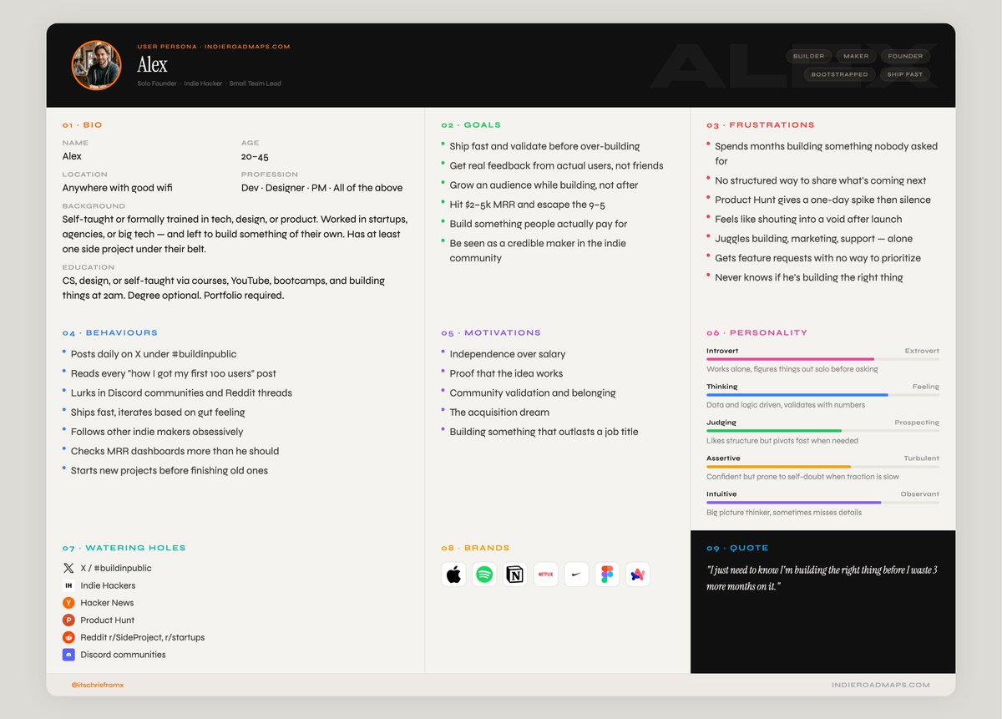Click the Product Hunt P icon
The height and width of the screenshot is (719, 1002).
68,620
